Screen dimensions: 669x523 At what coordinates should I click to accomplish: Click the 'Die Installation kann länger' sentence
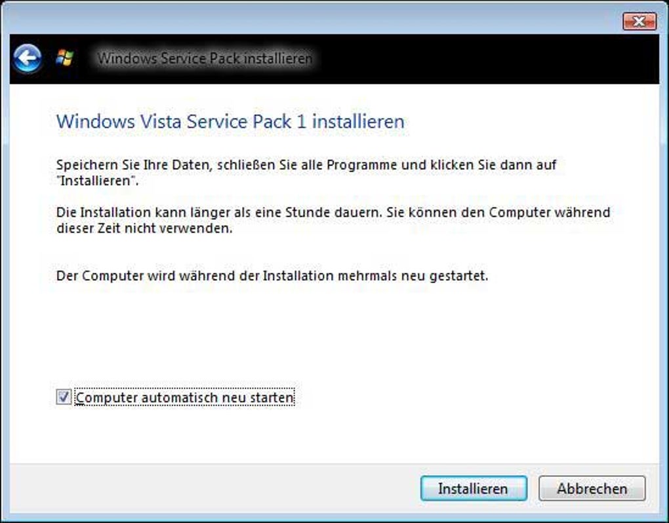tap(333, 213)
